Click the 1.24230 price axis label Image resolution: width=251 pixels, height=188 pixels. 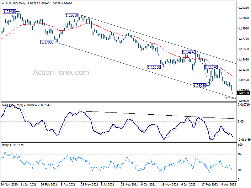click(244, 8)
